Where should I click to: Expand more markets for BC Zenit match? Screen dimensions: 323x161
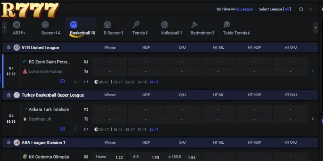pyautogui.click(x=313, y=71)
